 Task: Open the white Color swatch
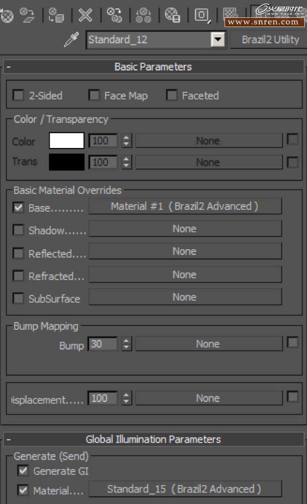pos(66,141)
